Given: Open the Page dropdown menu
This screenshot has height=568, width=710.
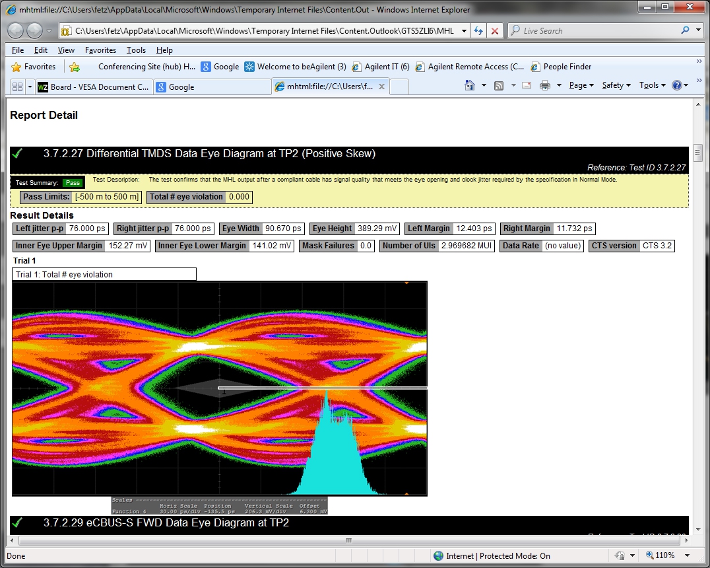Looking at the screenshot, I should click(581, 85).
